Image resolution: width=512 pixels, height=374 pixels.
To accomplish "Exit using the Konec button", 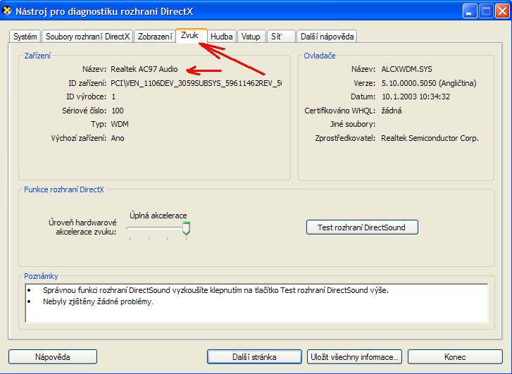I will 455,357.
